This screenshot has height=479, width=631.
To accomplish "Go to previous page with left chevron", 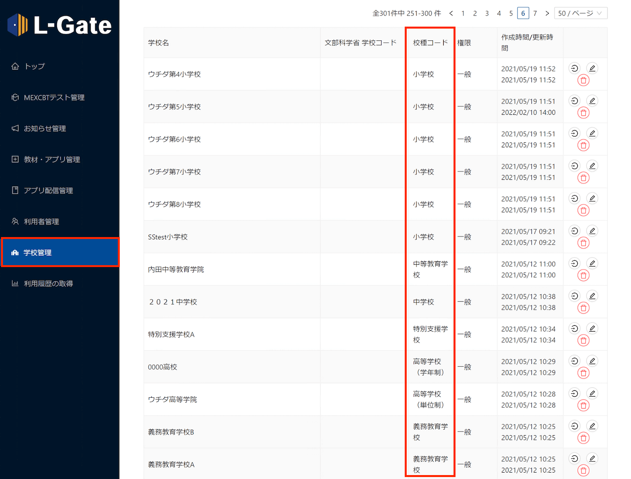I will tap(451, 13).
